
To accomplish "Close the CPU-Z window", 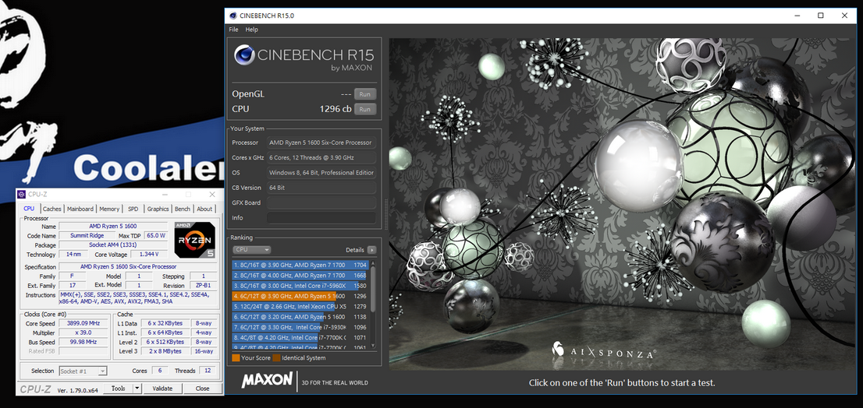I will (x=212, y=195).
